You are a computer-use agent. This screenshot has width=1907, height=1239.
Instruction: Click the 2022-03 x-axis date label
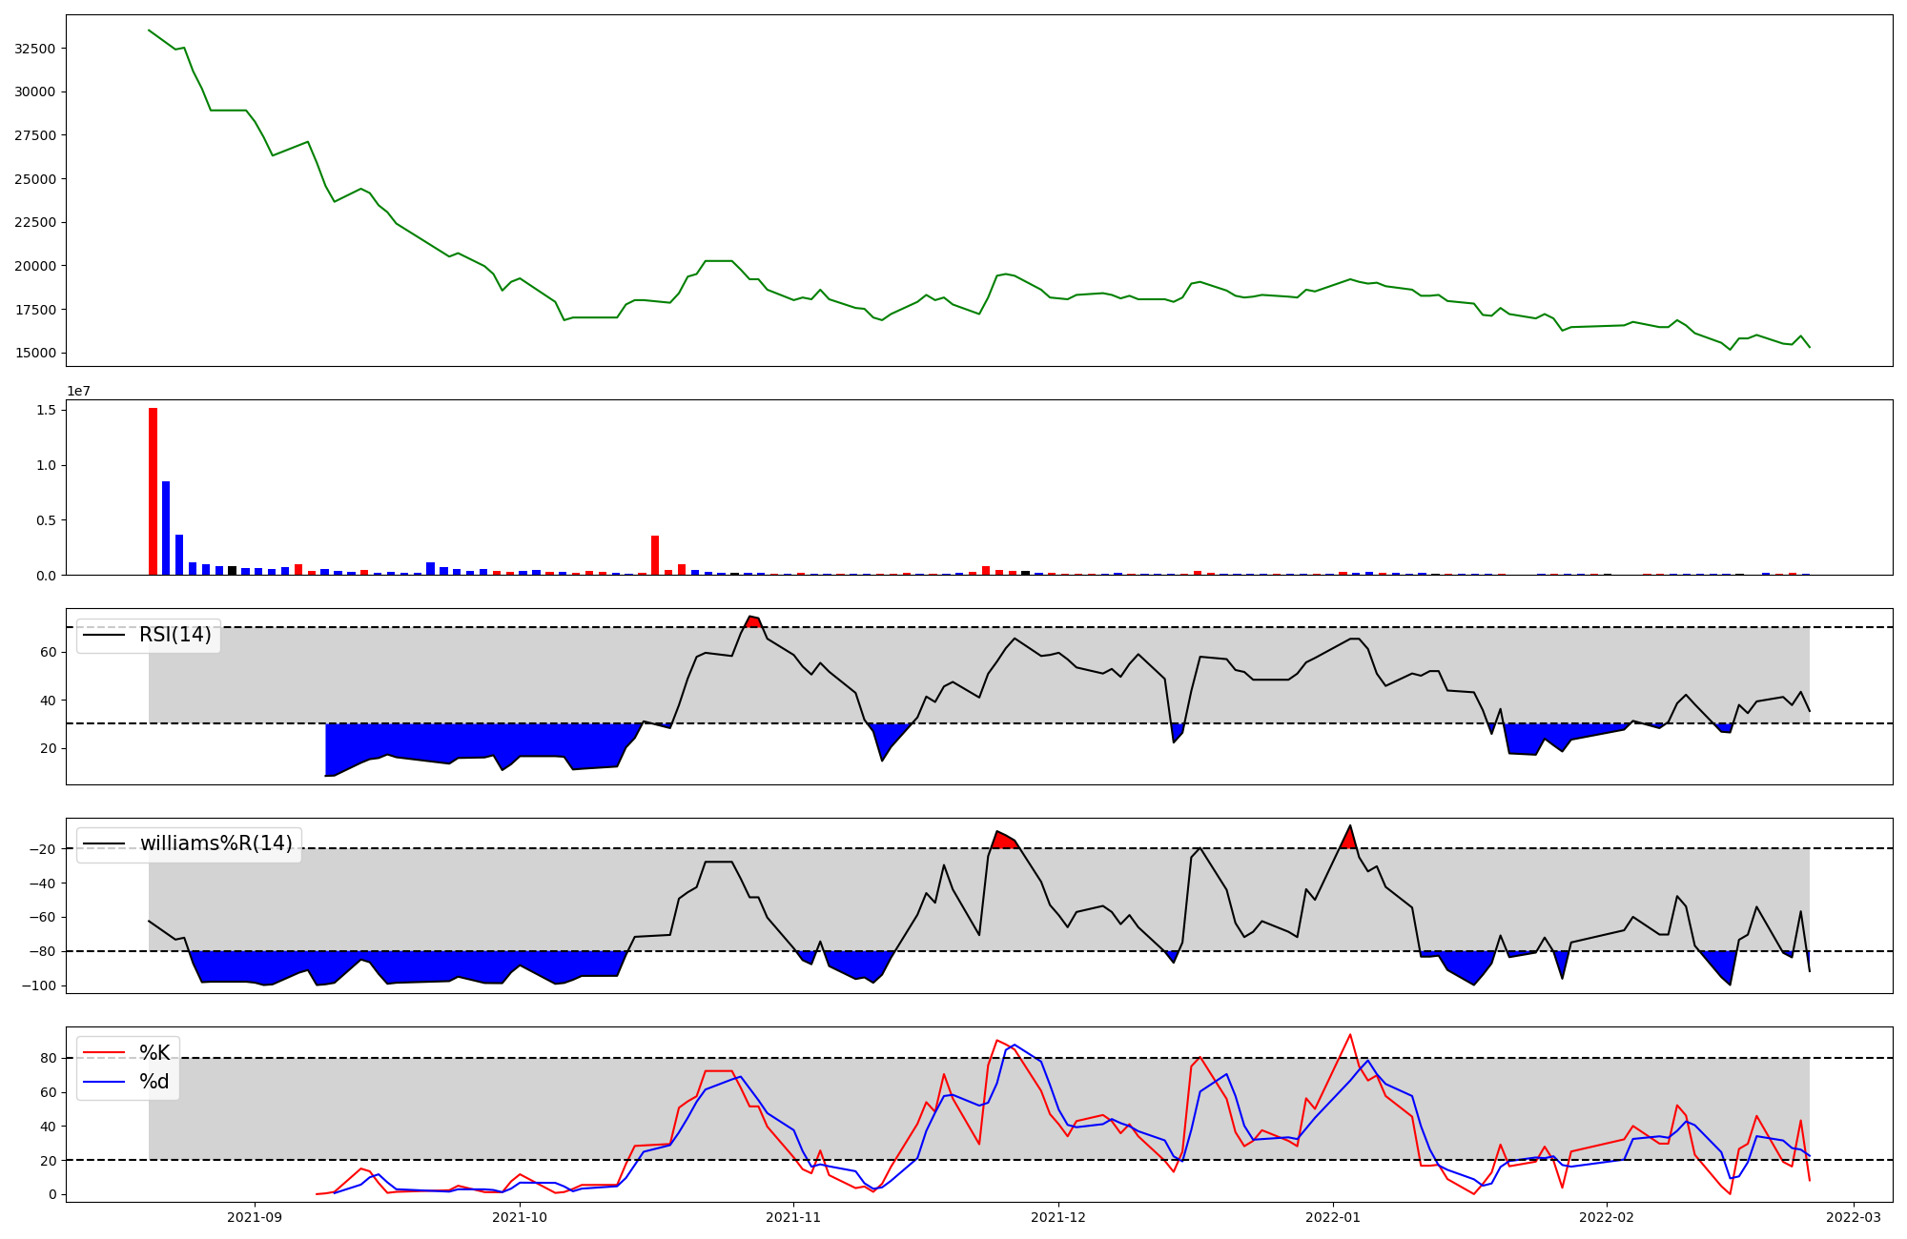point(1853,1217)
